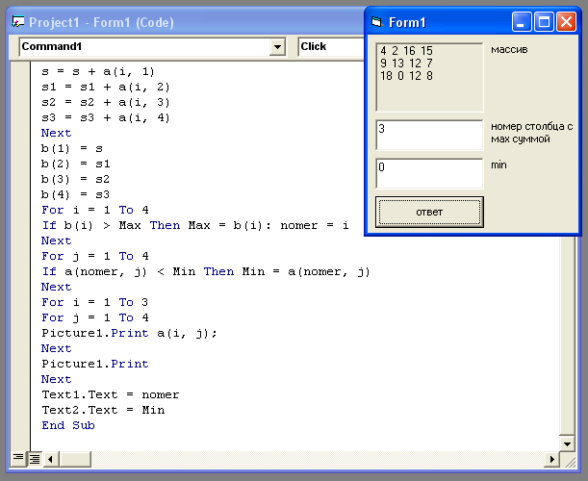Click the line 's = s + a(i, 1)'

click(x=98, y=71)
